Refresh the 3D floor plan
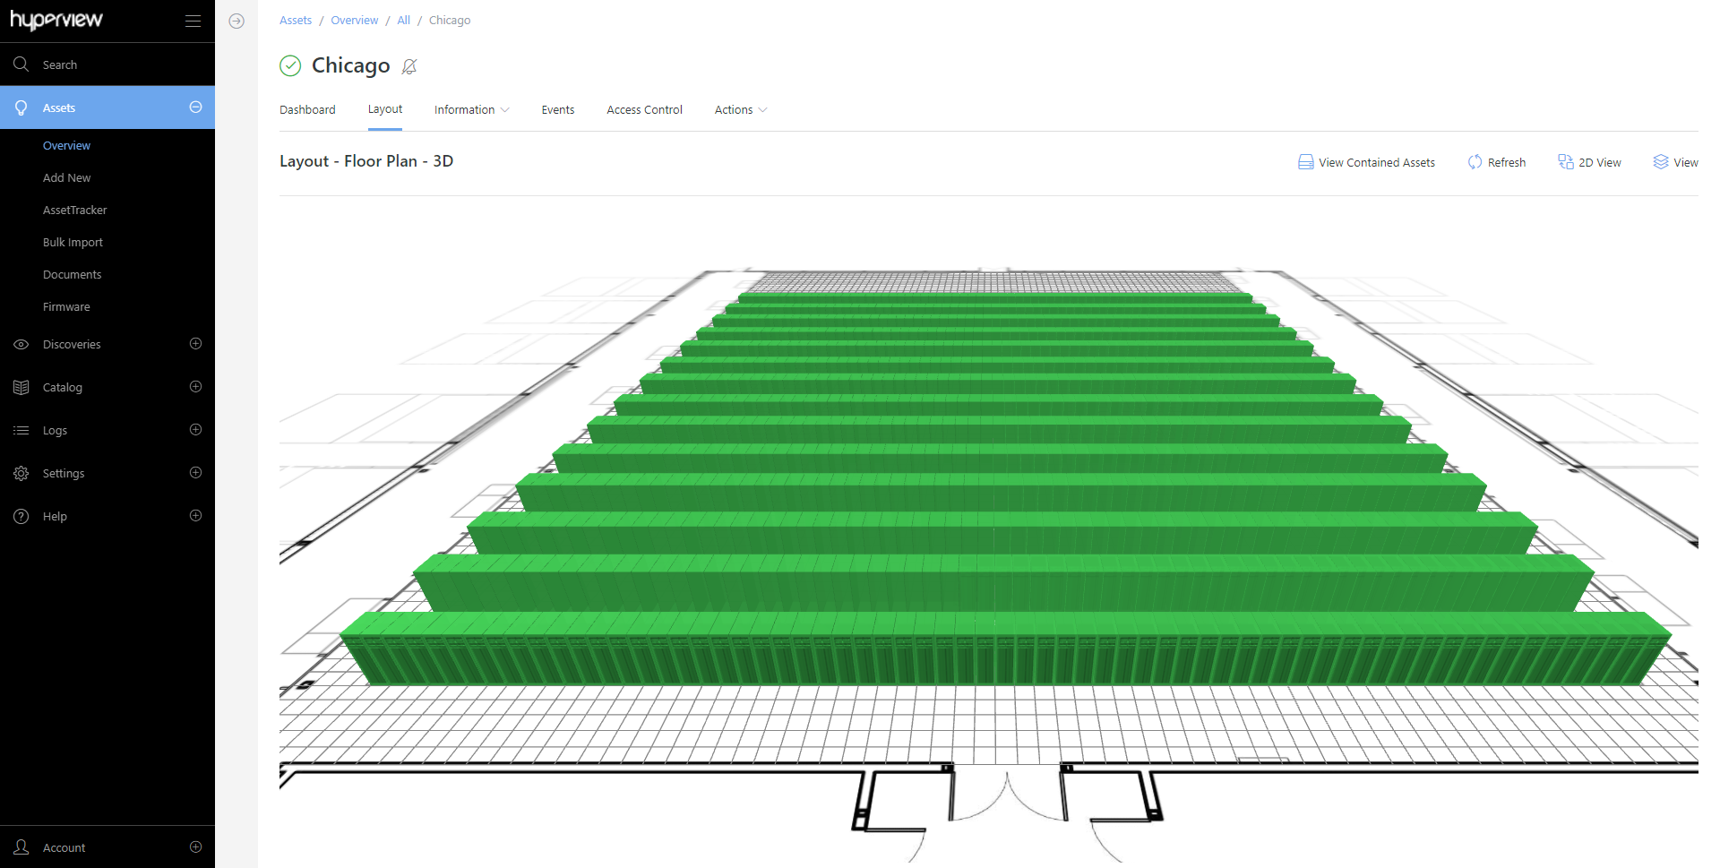The image size is (1720, 868). [1496, 162]
